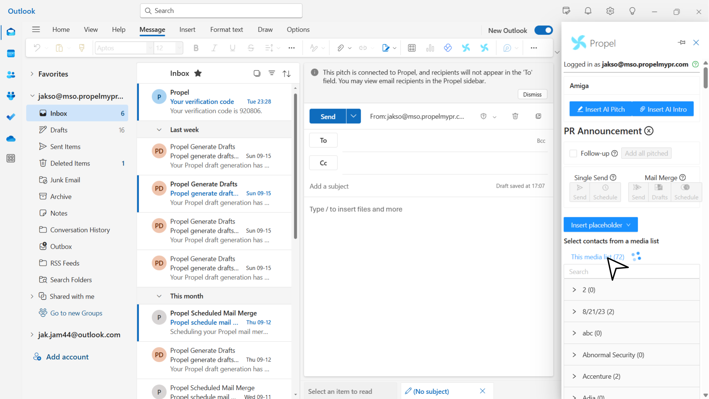
Task: Open the notifications bell icon
Action: pos(588,11)
